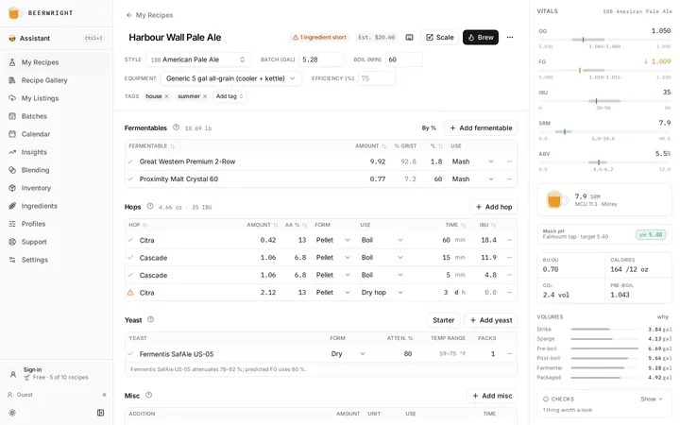Click the Profiles sliders icon

[12, 224]
